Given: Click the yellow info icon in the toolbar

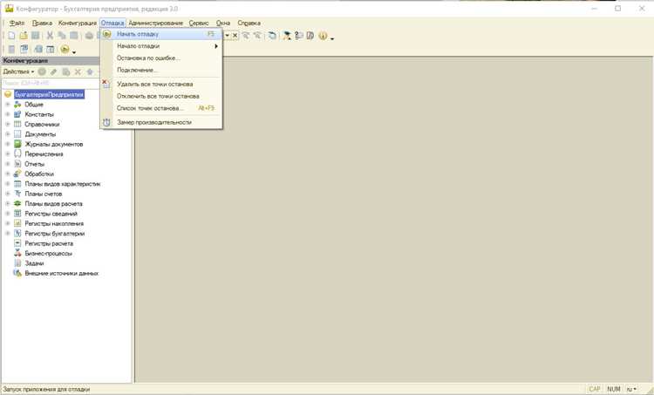Looking at the screenshot, I should click(x=323, y=36).
